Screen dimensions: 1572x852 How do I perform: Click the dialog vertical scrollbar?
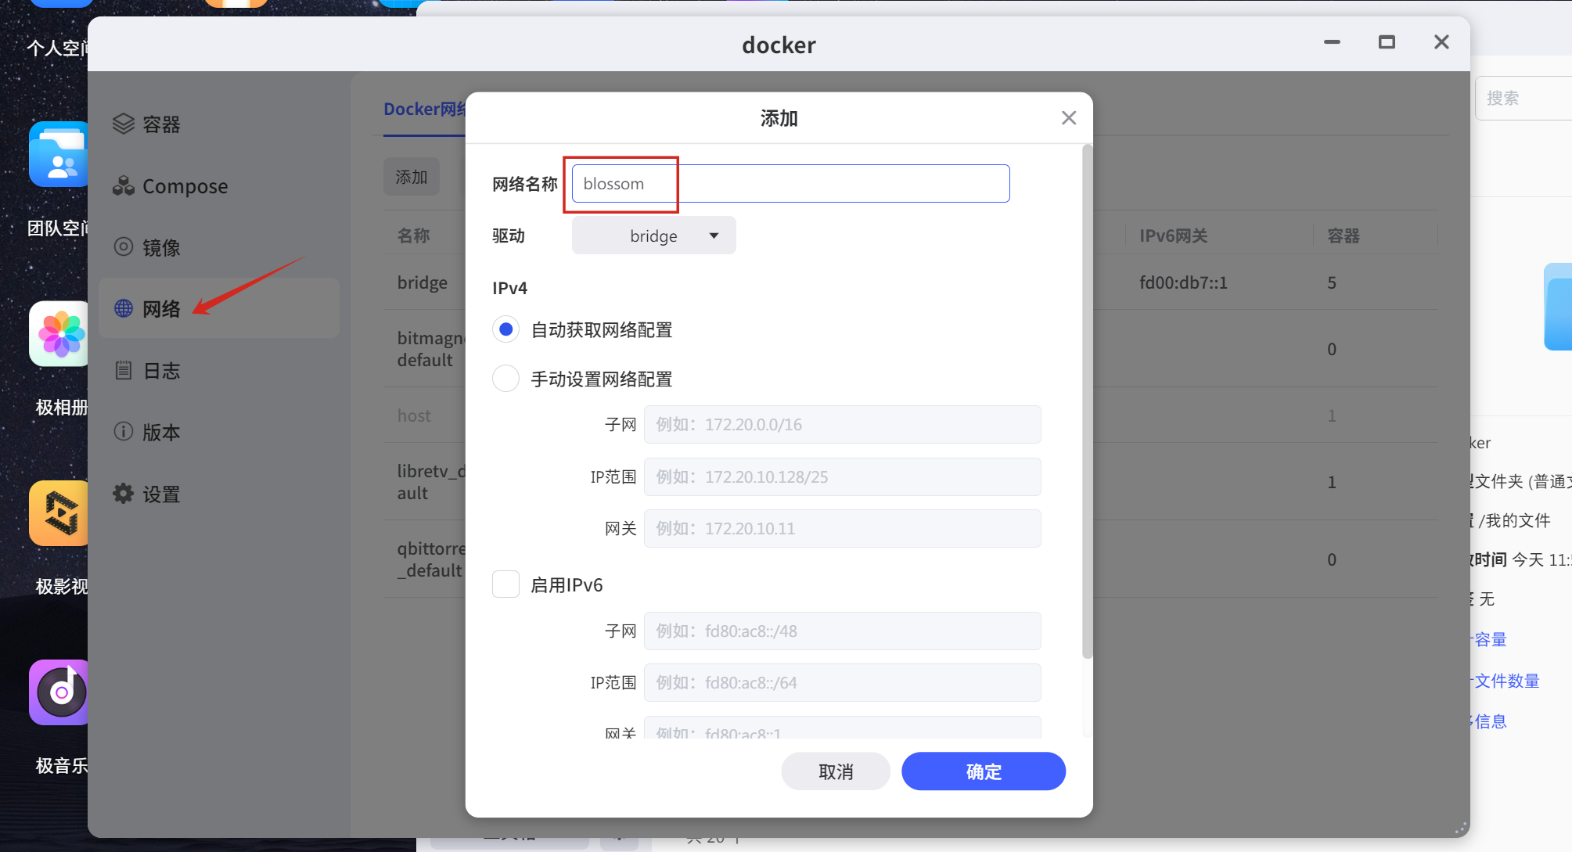pyautogui.click(x=1087, y=401)
